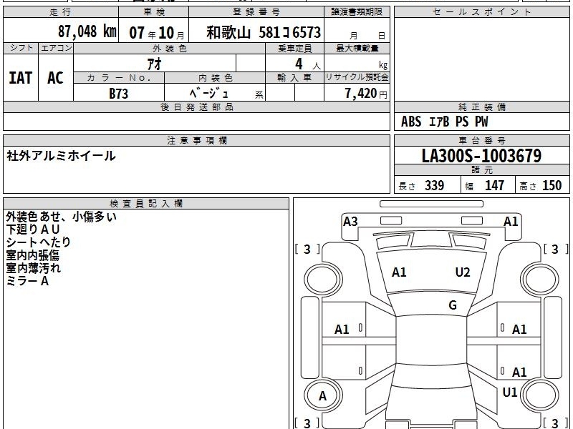Select the AC air conditioner value
Viewport: 573px width, 429px height.
tap(55, 78)
